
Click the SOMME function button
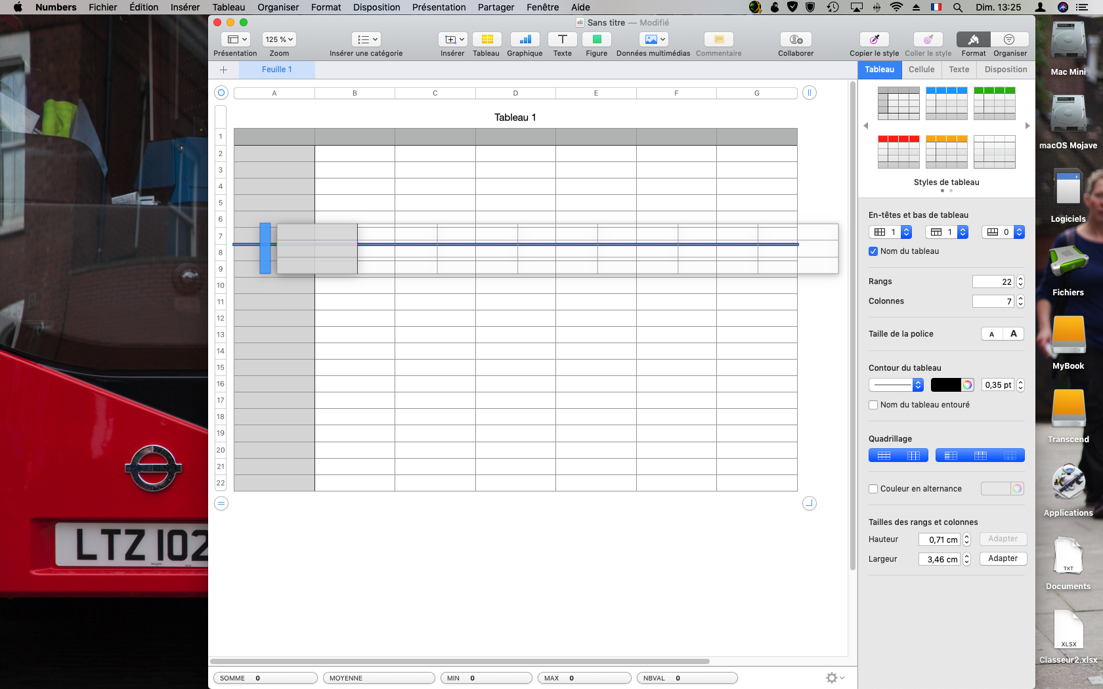[x=265, y=678]
